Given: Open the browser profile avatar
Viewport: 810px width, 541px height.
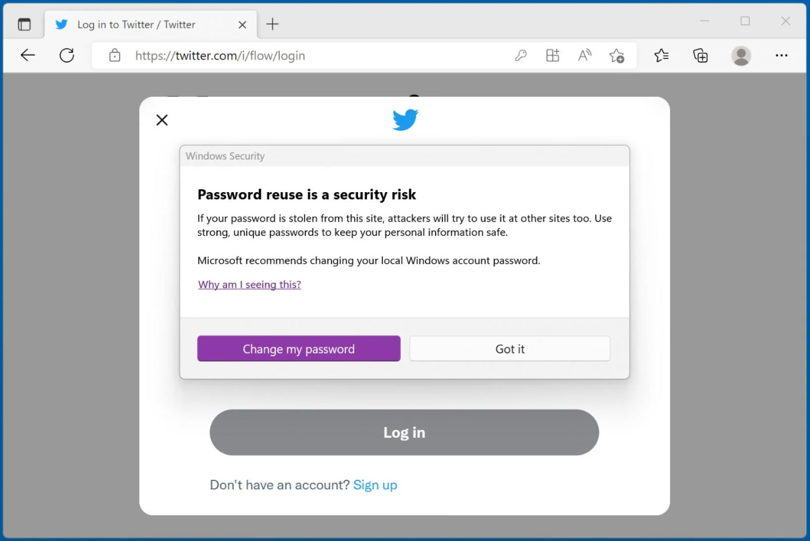Looking at the screenshot, I should 741,56.
